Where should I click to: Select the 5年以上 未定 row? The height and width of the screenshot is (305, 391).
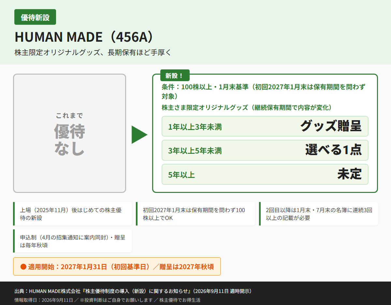tap(265, 174)
